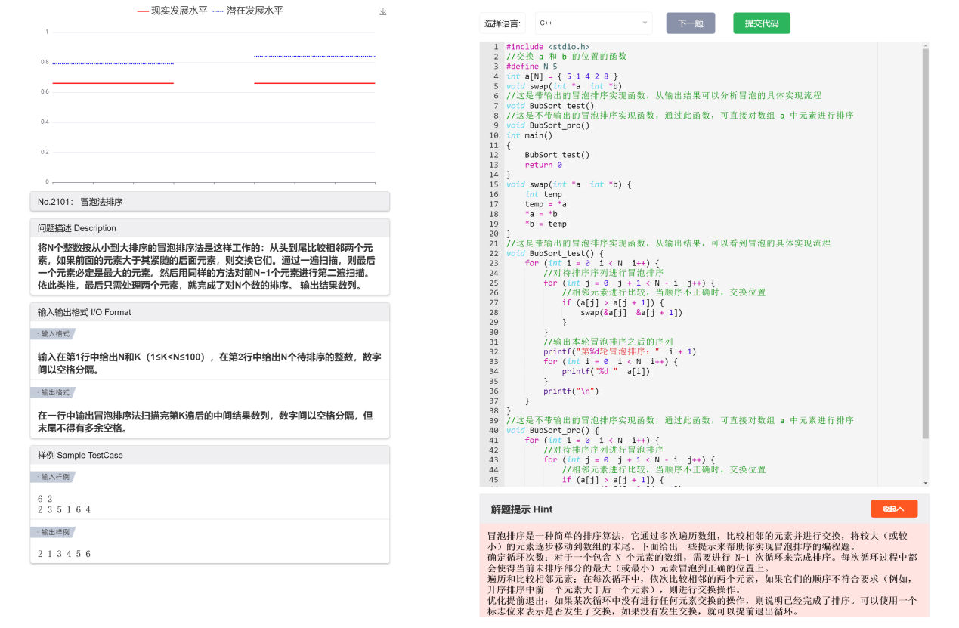Click line number 22 in the gutter
Image resolution: width=959 pixels, height=628 pixels.
(493, 253)
